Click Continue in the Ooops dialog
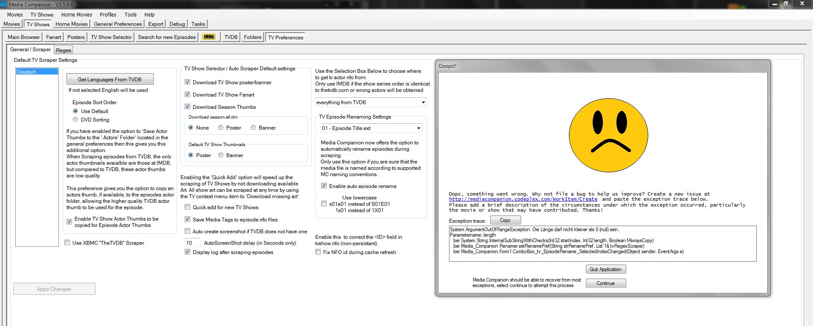The width and height of the screenshot is (813, 326). (x=605, y=283)
